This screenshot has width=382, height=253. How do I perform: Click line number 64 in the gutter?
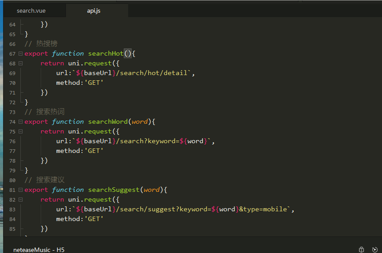click(12, 25)
